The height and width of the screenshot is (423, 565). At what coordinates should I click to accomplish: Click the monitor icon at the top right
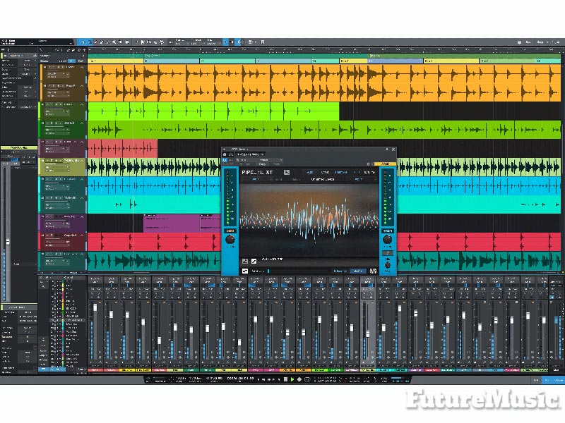519,42
